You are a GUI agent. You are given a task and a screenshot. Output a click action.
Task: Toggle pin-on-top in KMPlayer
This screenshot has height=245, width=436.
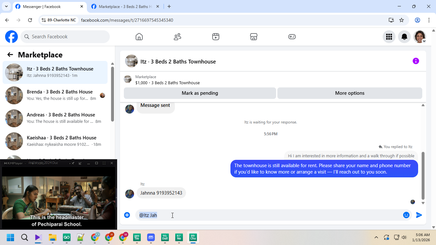[73, 163]
